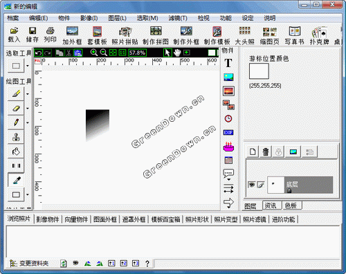Expand the rectangle shape tool dropdown
Screen dimensions: 346x274
coord(28,194)
